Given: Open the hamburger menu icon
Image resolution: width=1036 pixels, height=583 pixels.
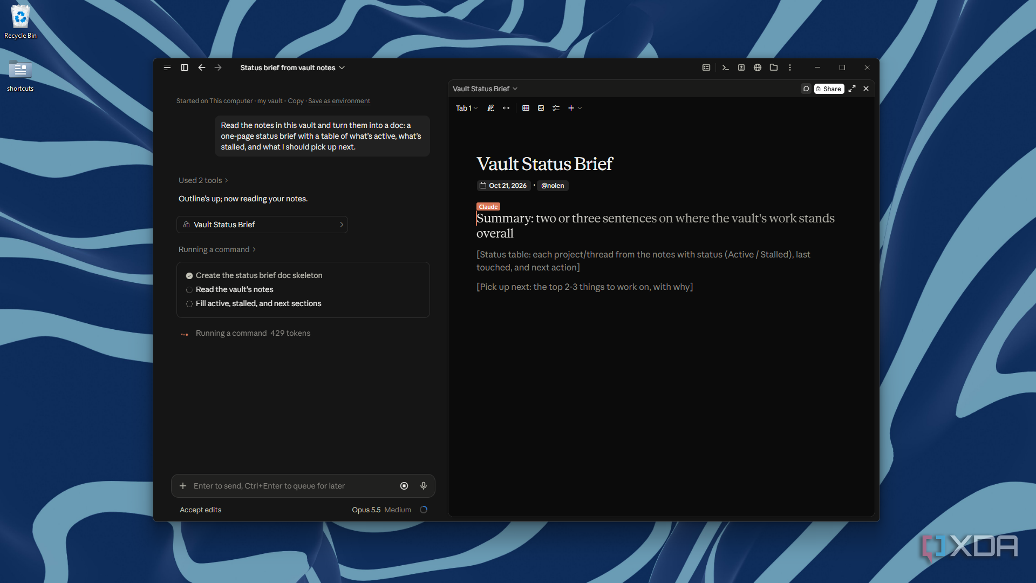Looking at the screenshot, I should [167, 67].
